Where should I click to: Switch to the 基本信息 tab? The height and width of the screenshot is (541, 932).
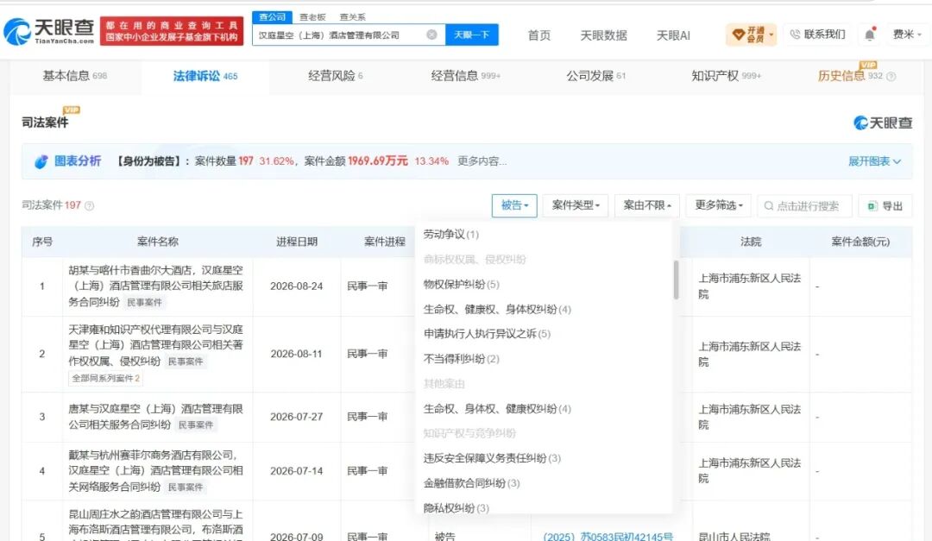[75, 76]
